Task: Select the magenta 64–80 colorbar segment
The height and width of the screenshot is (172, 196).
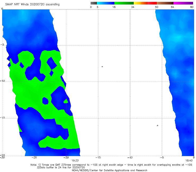Action: (x=183, y=3)
